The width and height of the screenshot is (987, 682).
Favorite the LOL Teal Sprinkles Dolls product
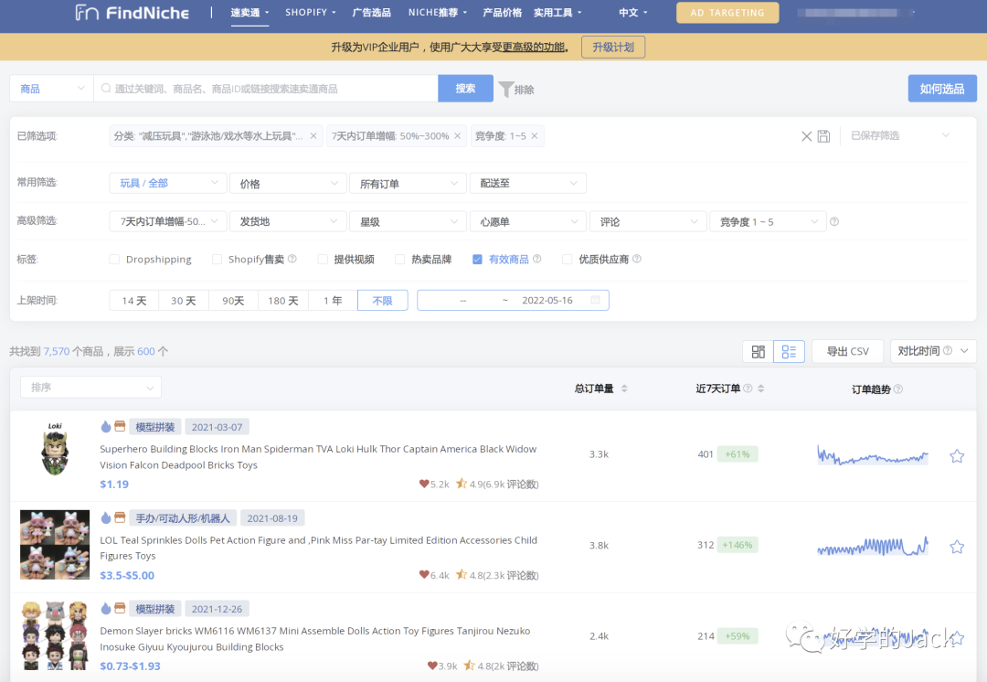tap(957, 547)
